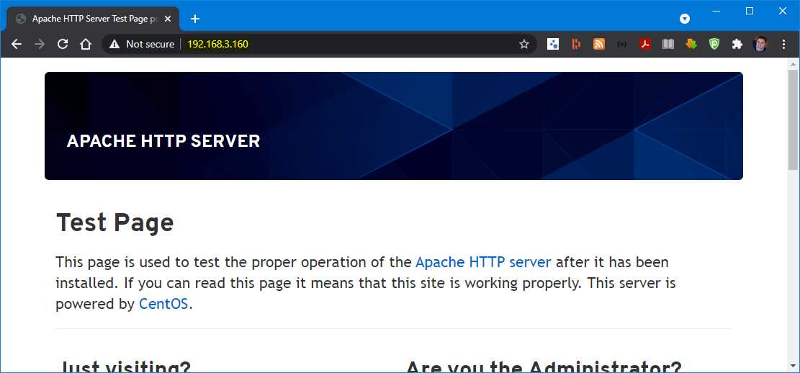Click the page's vertical scrollbar thumb

pyautogui.click(x=793, y=120)
